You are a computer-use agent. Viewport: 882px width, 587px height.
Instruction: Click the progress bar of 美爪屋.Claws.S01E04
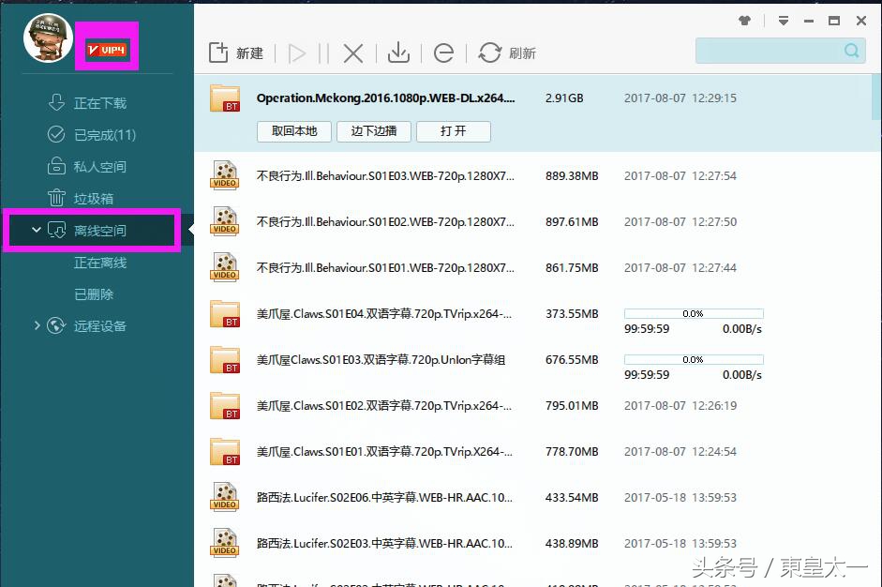click(x=693, y=313)
